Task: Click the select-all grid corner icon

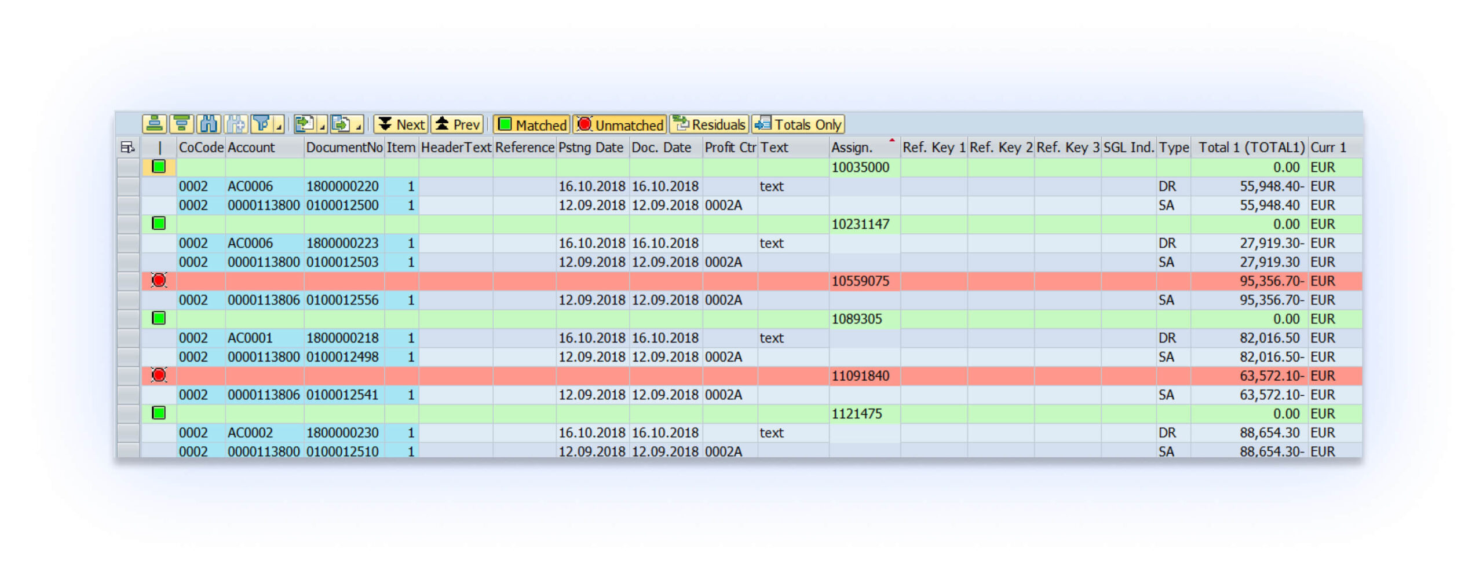Action: (127, 148)
